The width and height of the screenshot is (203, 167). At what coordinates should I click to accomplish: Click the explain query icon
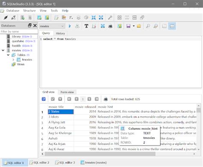pos(77,26)
